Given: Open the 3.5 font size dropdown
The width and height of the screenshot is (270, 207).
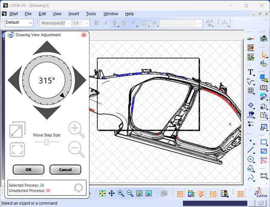Looking at the screenshot, I should [x=87, y=23].
